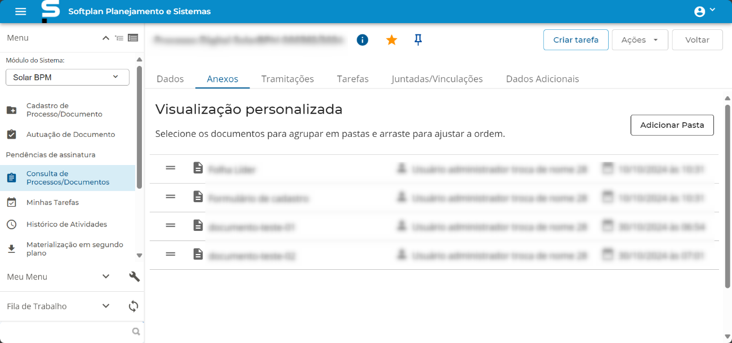Expand the Fila de Trabalho section
This screenshot has height=343, width=732.
click(x=105, y=306)
